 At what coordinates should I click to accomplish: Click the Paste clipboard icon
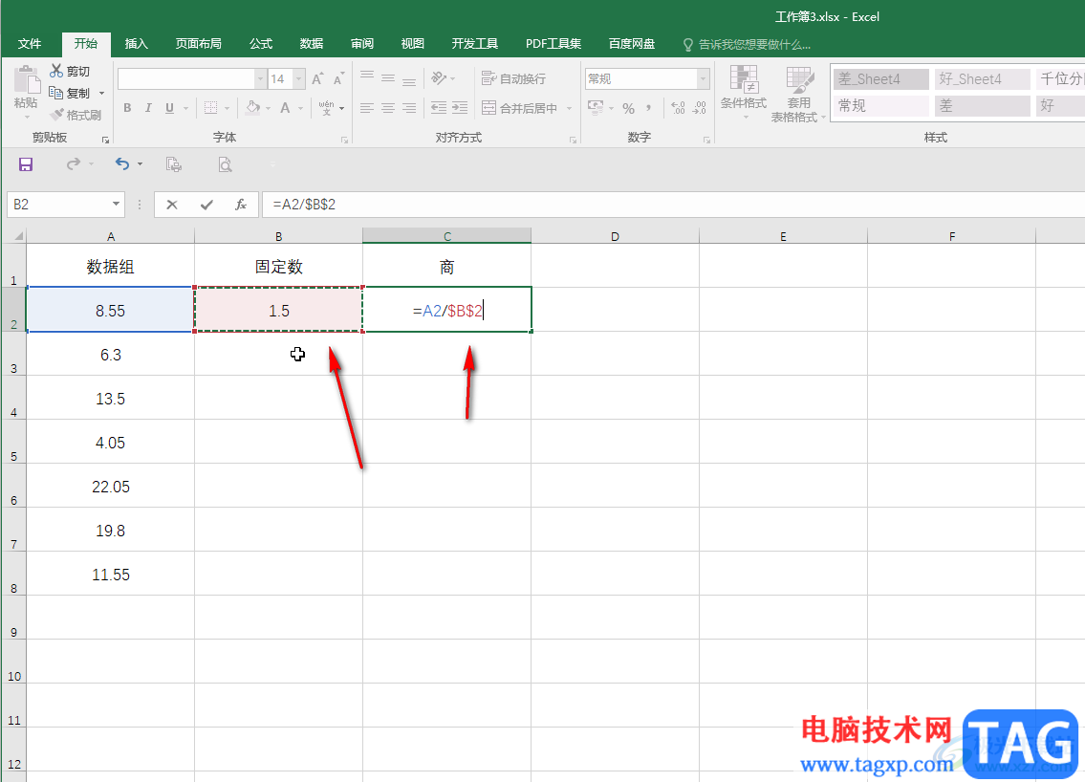pos(27,79)
